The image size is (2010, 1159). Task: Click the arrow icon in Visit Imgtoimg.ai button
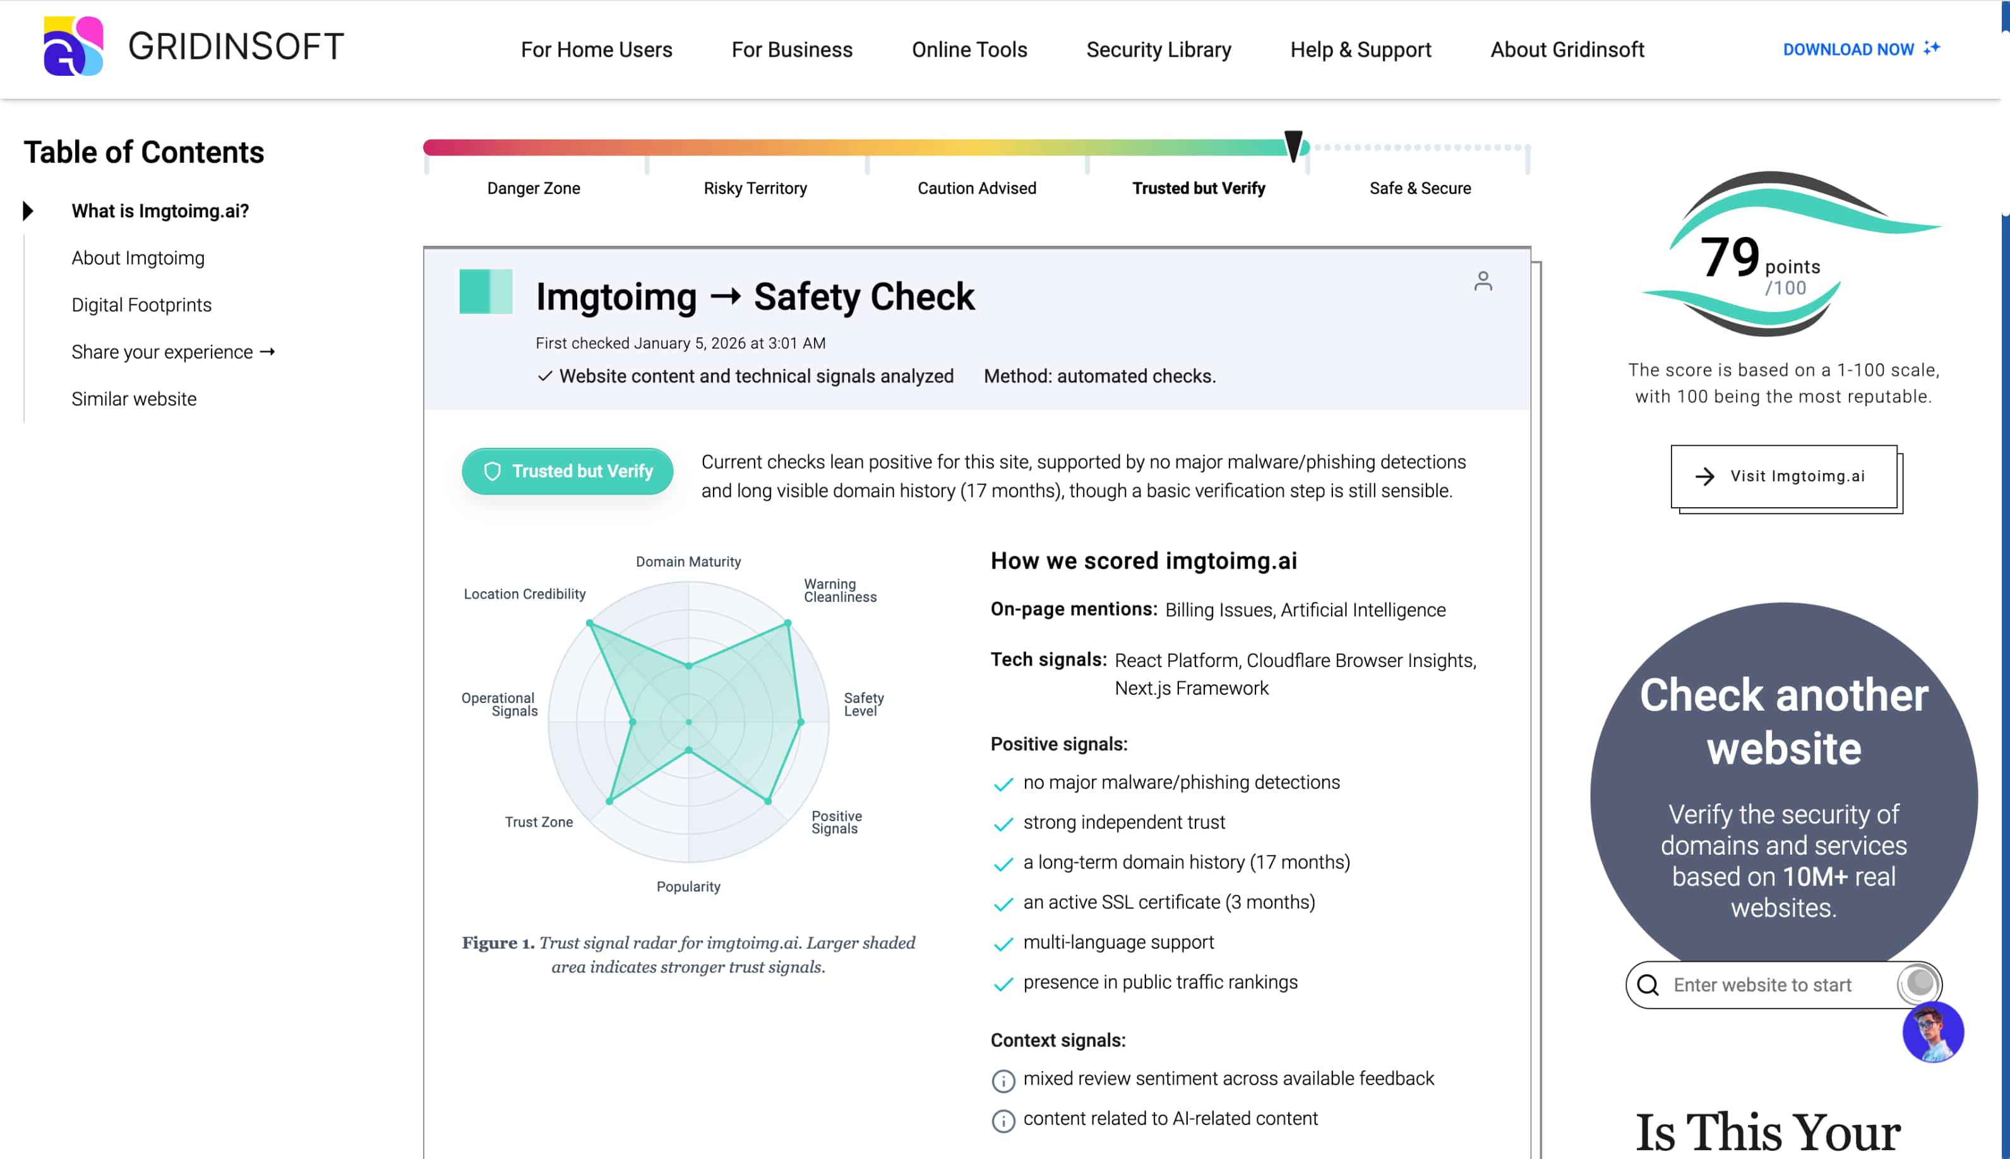tap(1704, 476)
